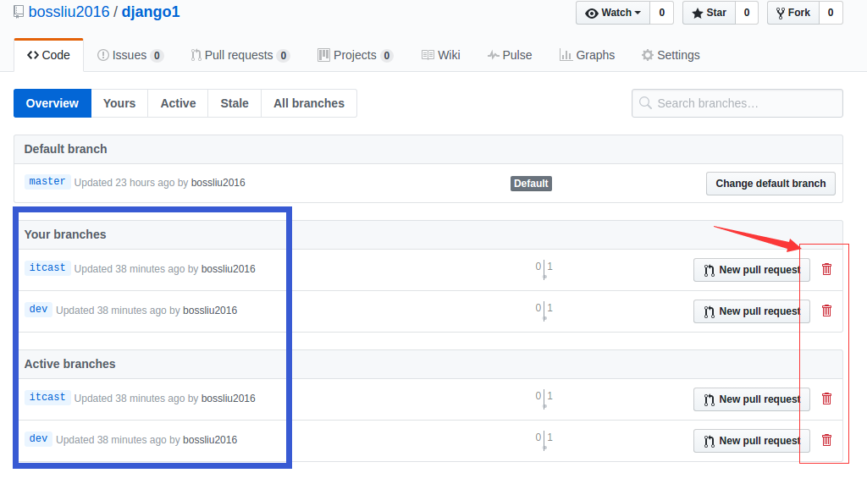Delete itcast branch under Your branches
Screen dimensions: 867x484
click(826, 269)
